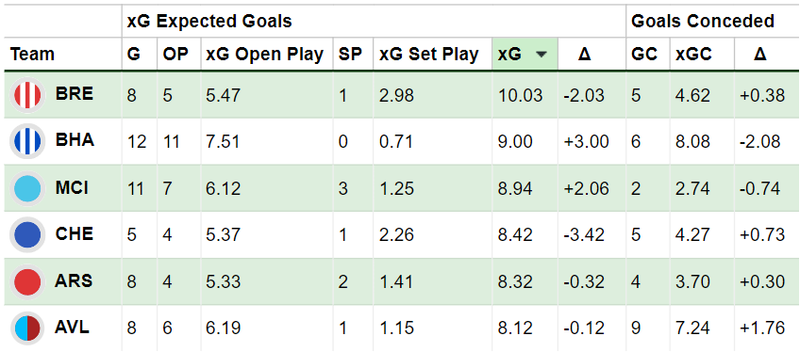The height and width of the screenshot is (352, 800).
Task: Sort by the xG Open Play header
Action: [265, 54]
